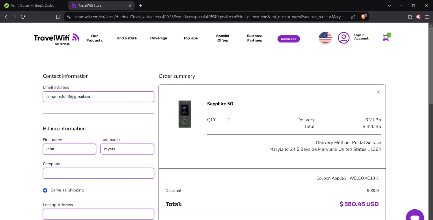Open the browser hamburger menu

coord(427,17)
